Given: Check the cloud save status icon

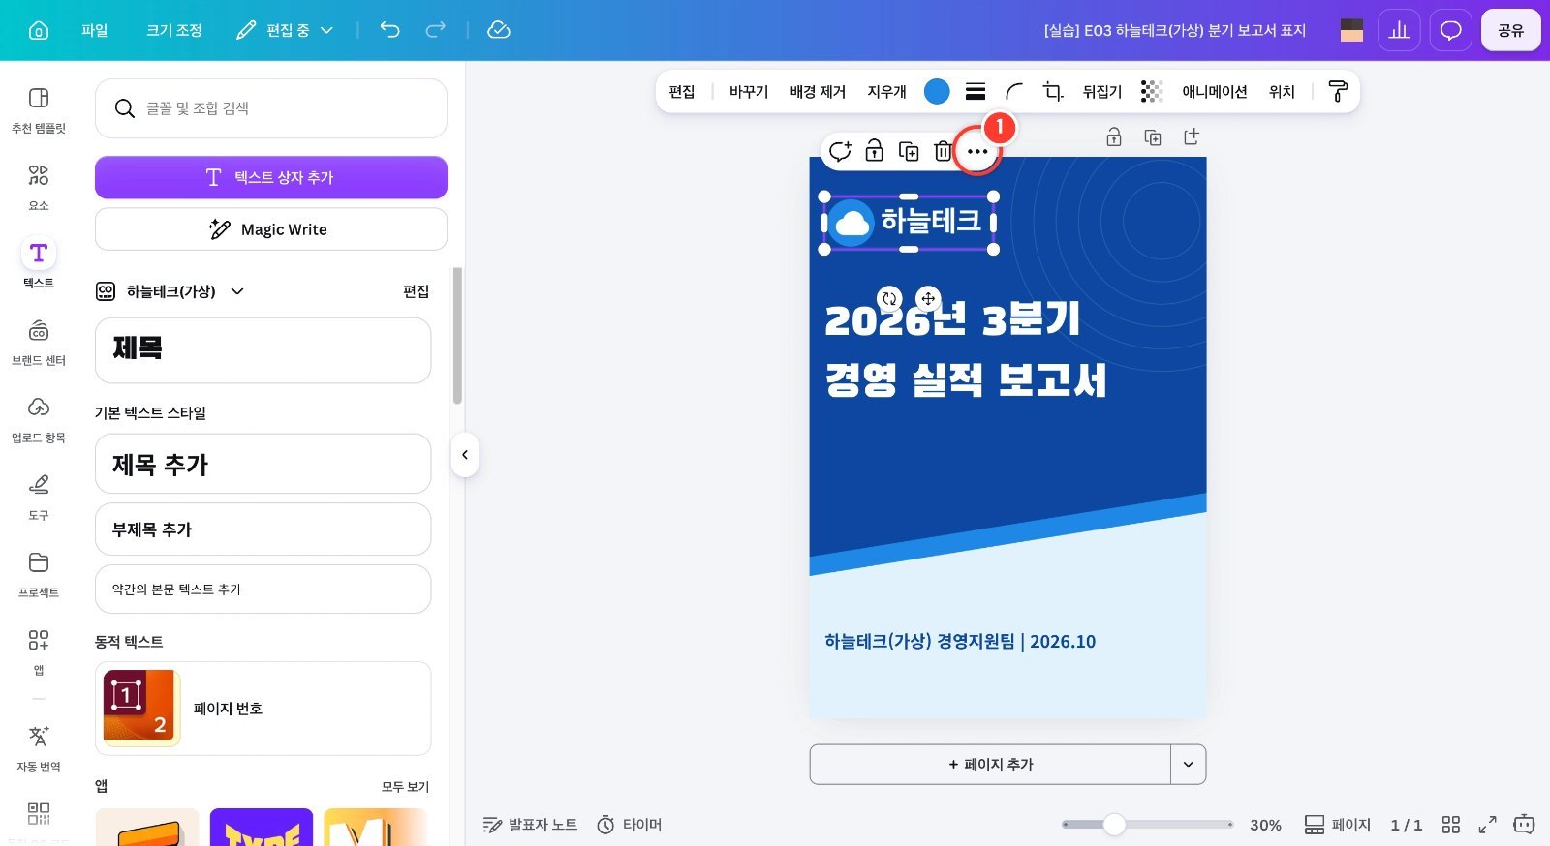Looking at the screenshot, I should tap(499, 30).
